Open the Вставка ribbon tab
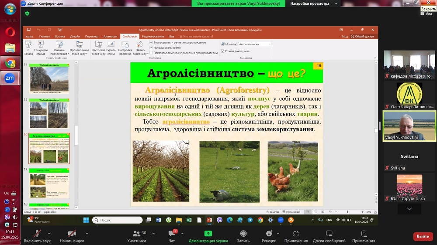Screen dimensions: 437x245 tap(60, 37)
